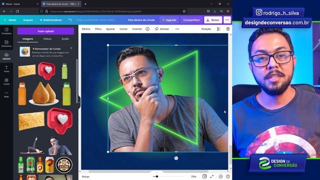Image resolution: width=320 pixels, height=180 pixels.
Task: Click the zoom slider handle
Action: click(157, 176)
